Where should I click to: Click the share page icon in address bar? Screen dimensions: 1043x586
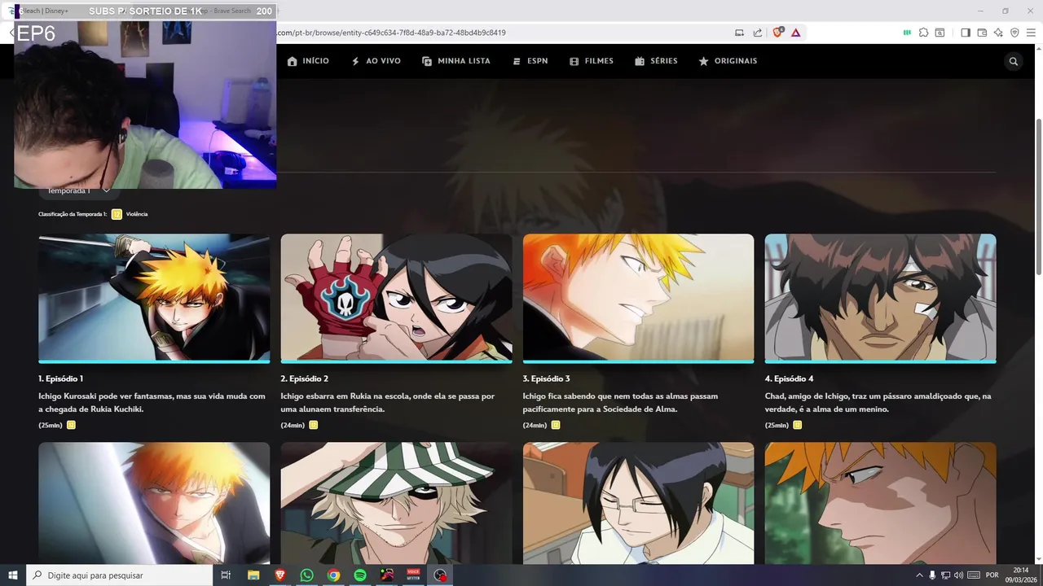pyautogui.click(x=758, y=33)
